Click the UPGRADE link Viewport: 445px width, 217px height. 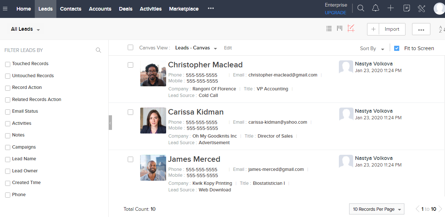point(335,13)
